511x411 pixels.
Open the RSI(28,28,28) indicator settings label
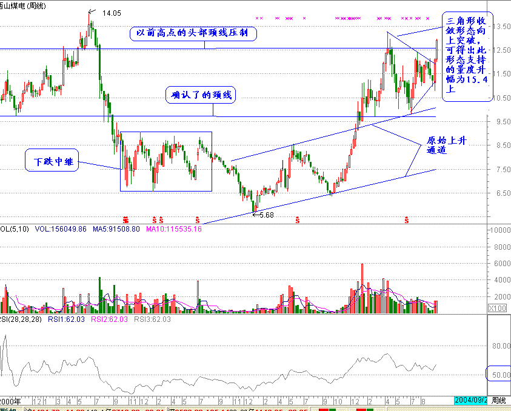tap(21, 319)
